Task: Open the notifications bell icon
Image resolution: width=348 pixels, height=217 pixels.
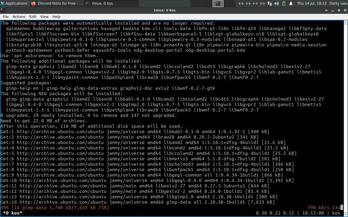Action: pos(291,4)
